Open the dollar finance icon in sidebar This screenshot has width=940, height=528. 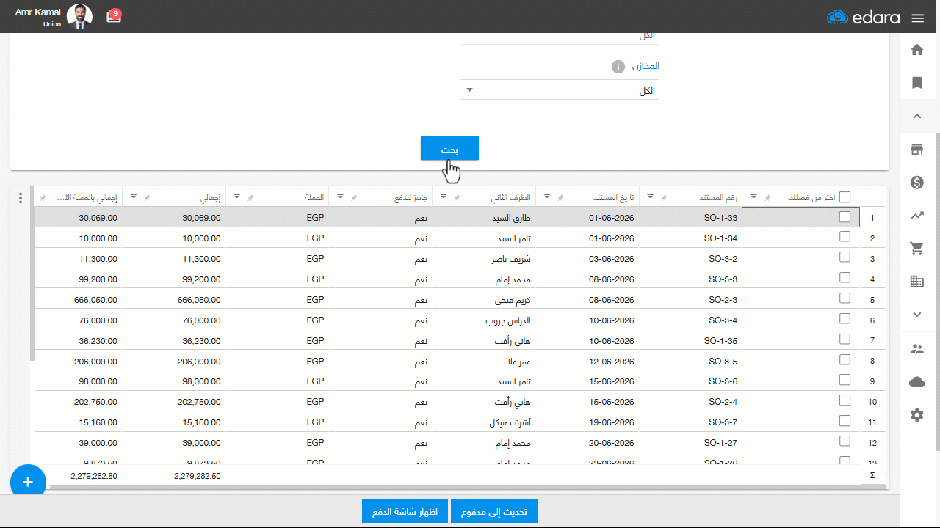pos(916,183)
